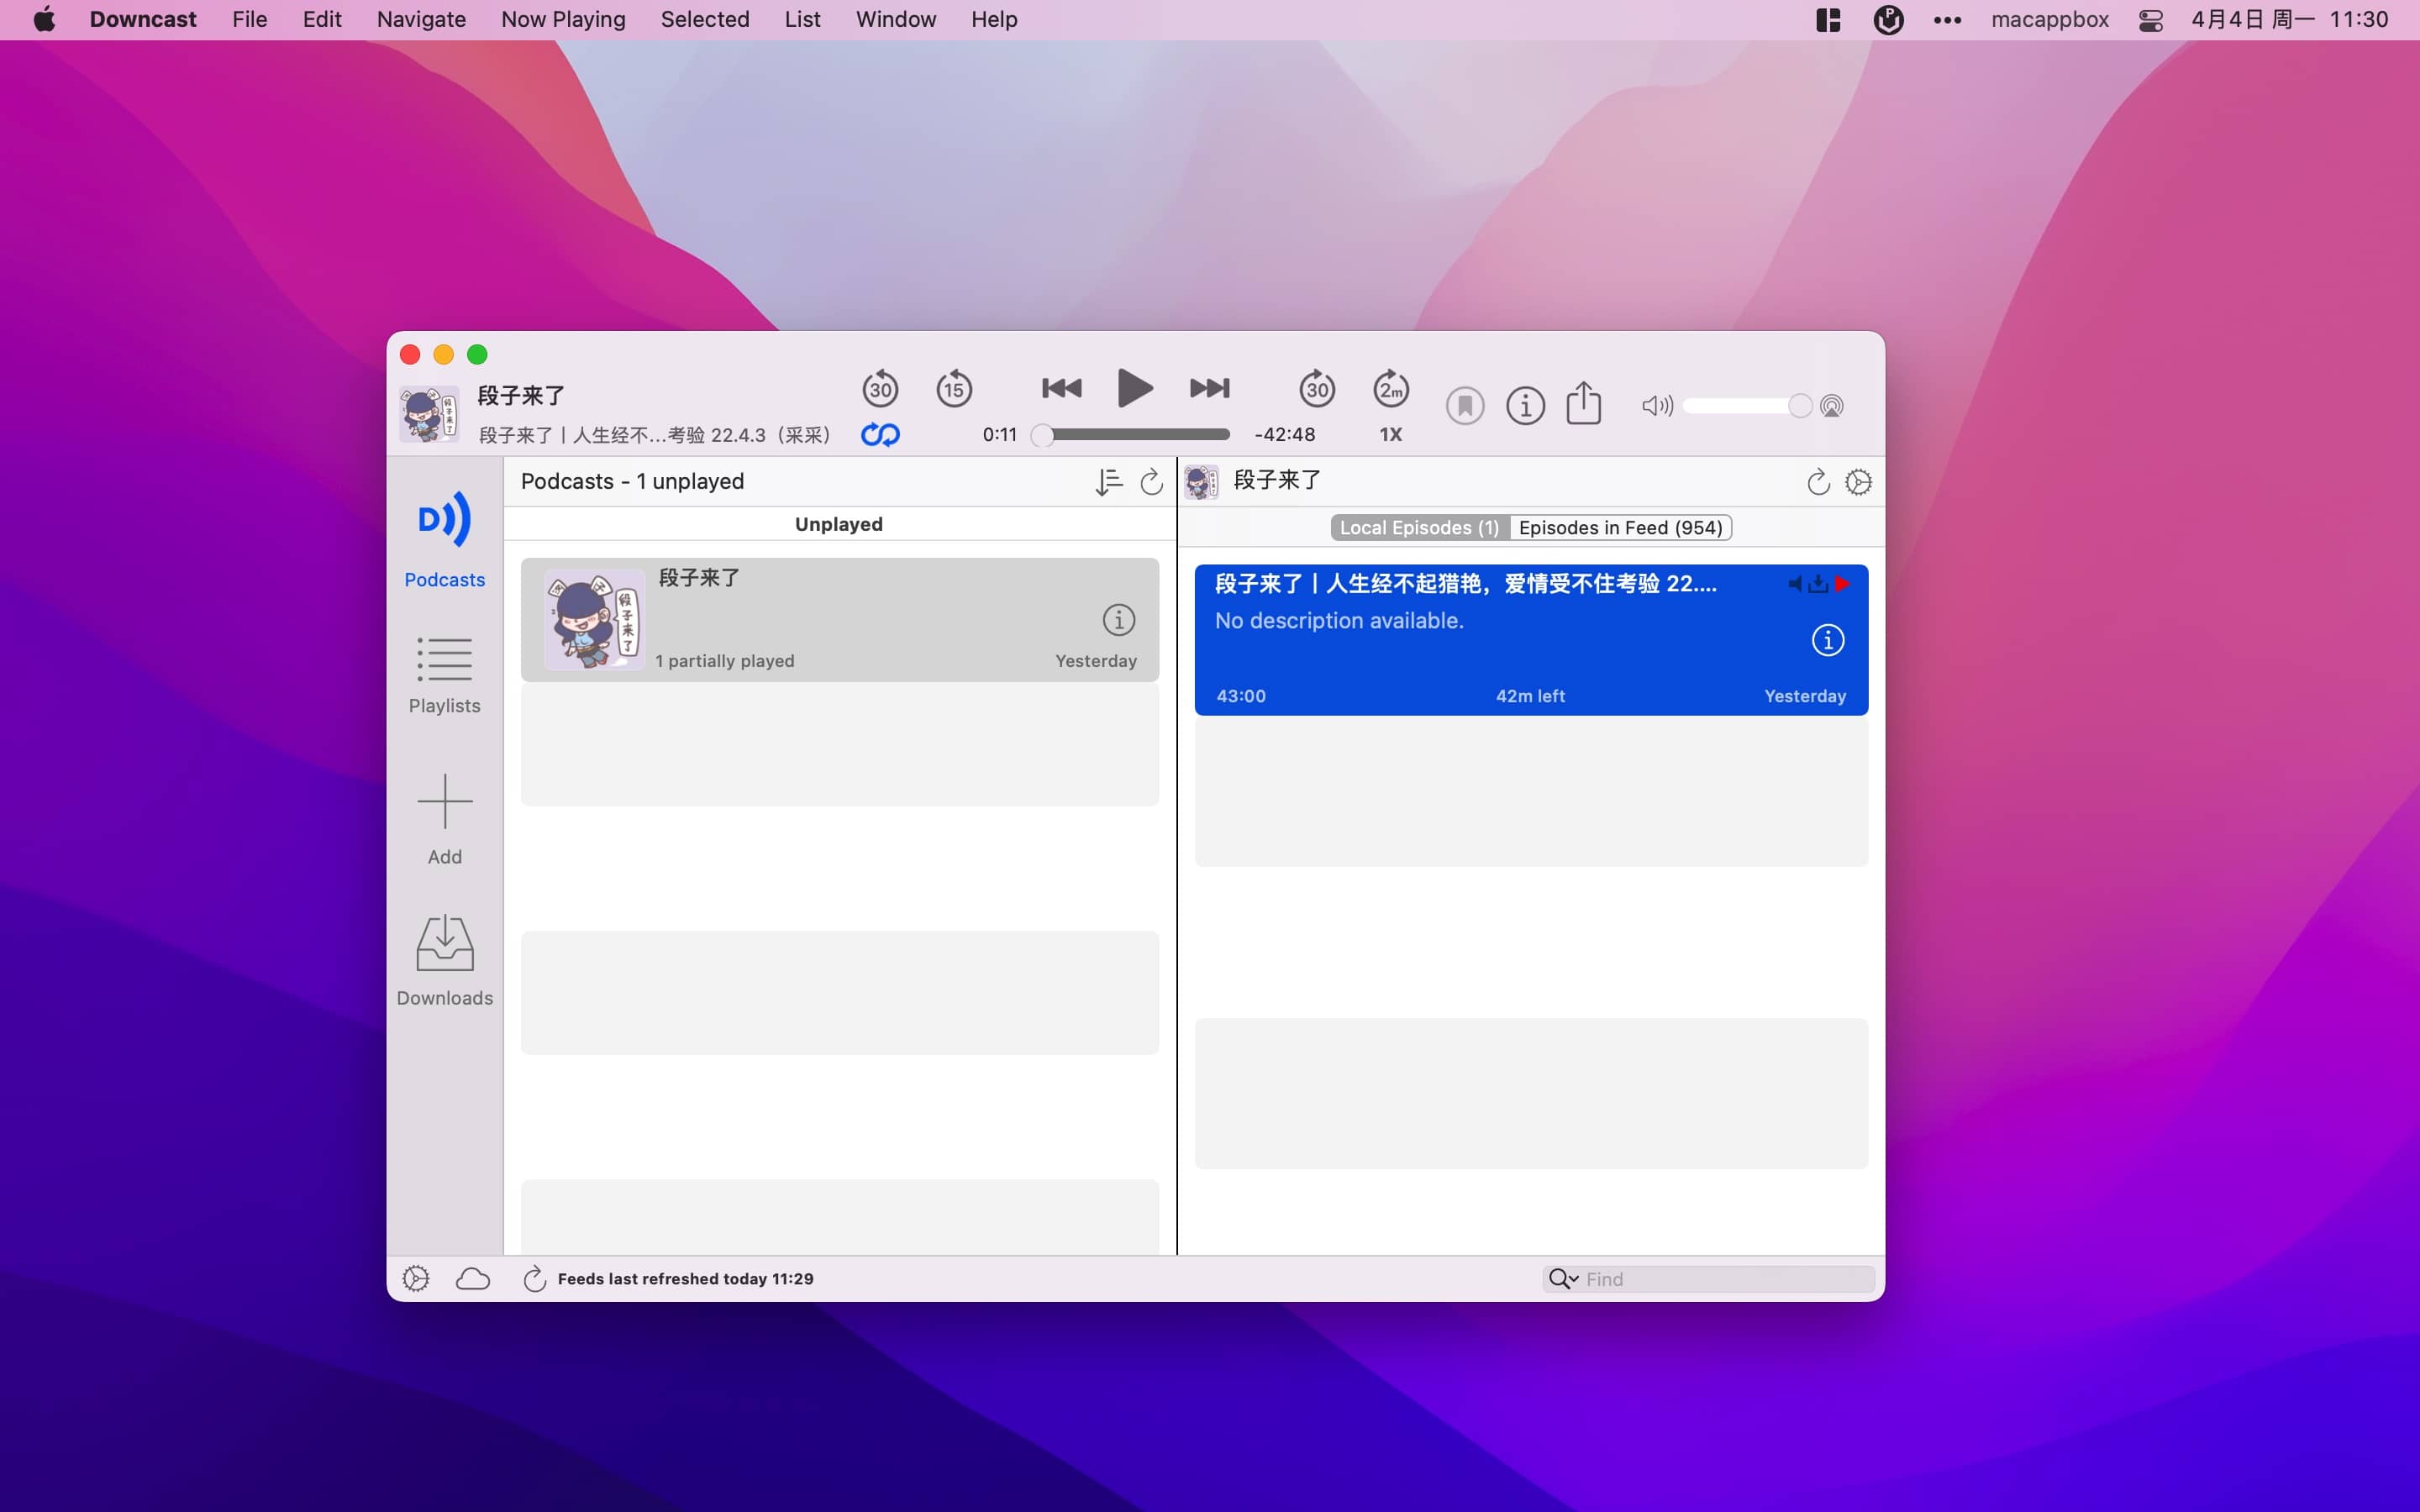The height and width of the screenshot is (1512, 2420).
Task: Adjust the volume slider
Action: pos(1746,406)
